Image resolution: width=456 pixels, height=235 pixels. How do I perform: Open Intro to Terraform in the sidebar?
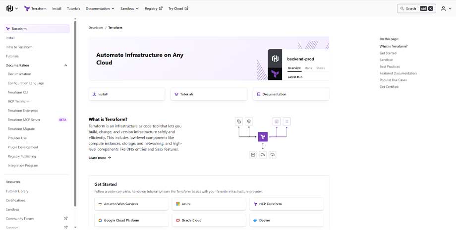(x=19, y=47)
